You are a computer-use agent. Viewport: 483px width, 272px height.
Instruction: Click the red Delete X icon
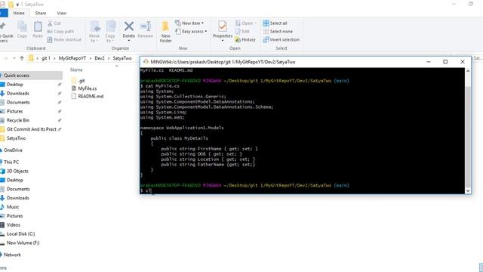tap(129, 26)
